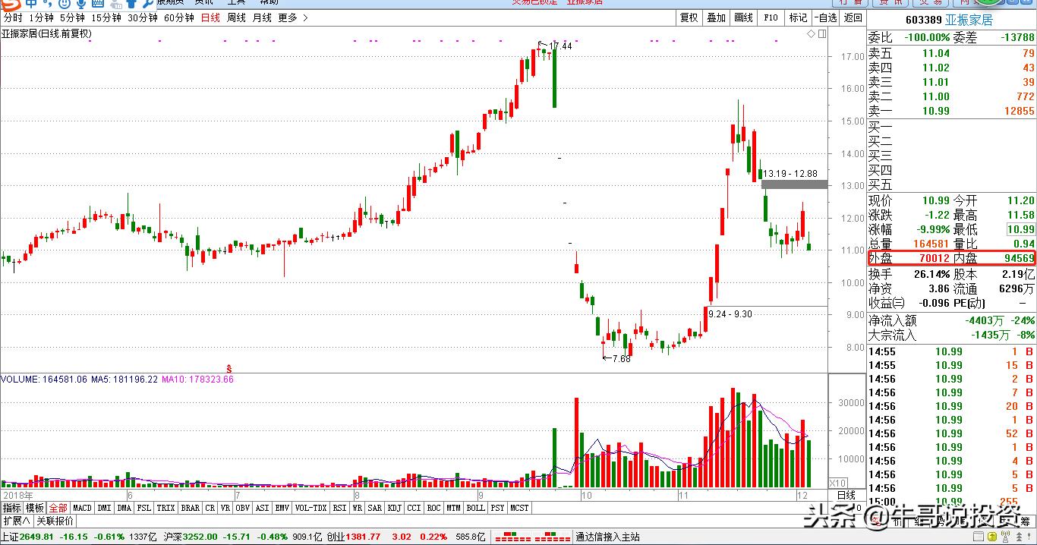Select the MCST indicator
The width and height of the screenshot is (1037, 545).
click(519, 508)
